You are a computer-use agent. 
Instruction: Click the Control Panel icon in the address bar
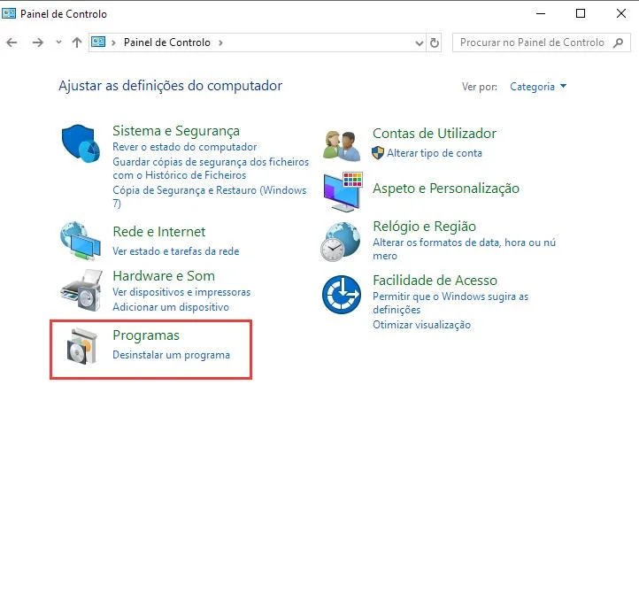(x=98, y=42)
